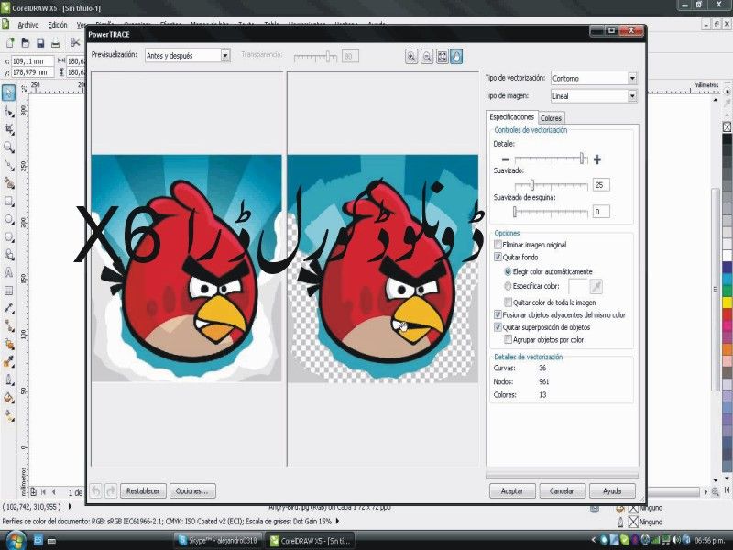Click the Restablecer button
Image resolution: width=733 pixels, height=550 pixels.
pyautogui.click(x=143, y=490)
